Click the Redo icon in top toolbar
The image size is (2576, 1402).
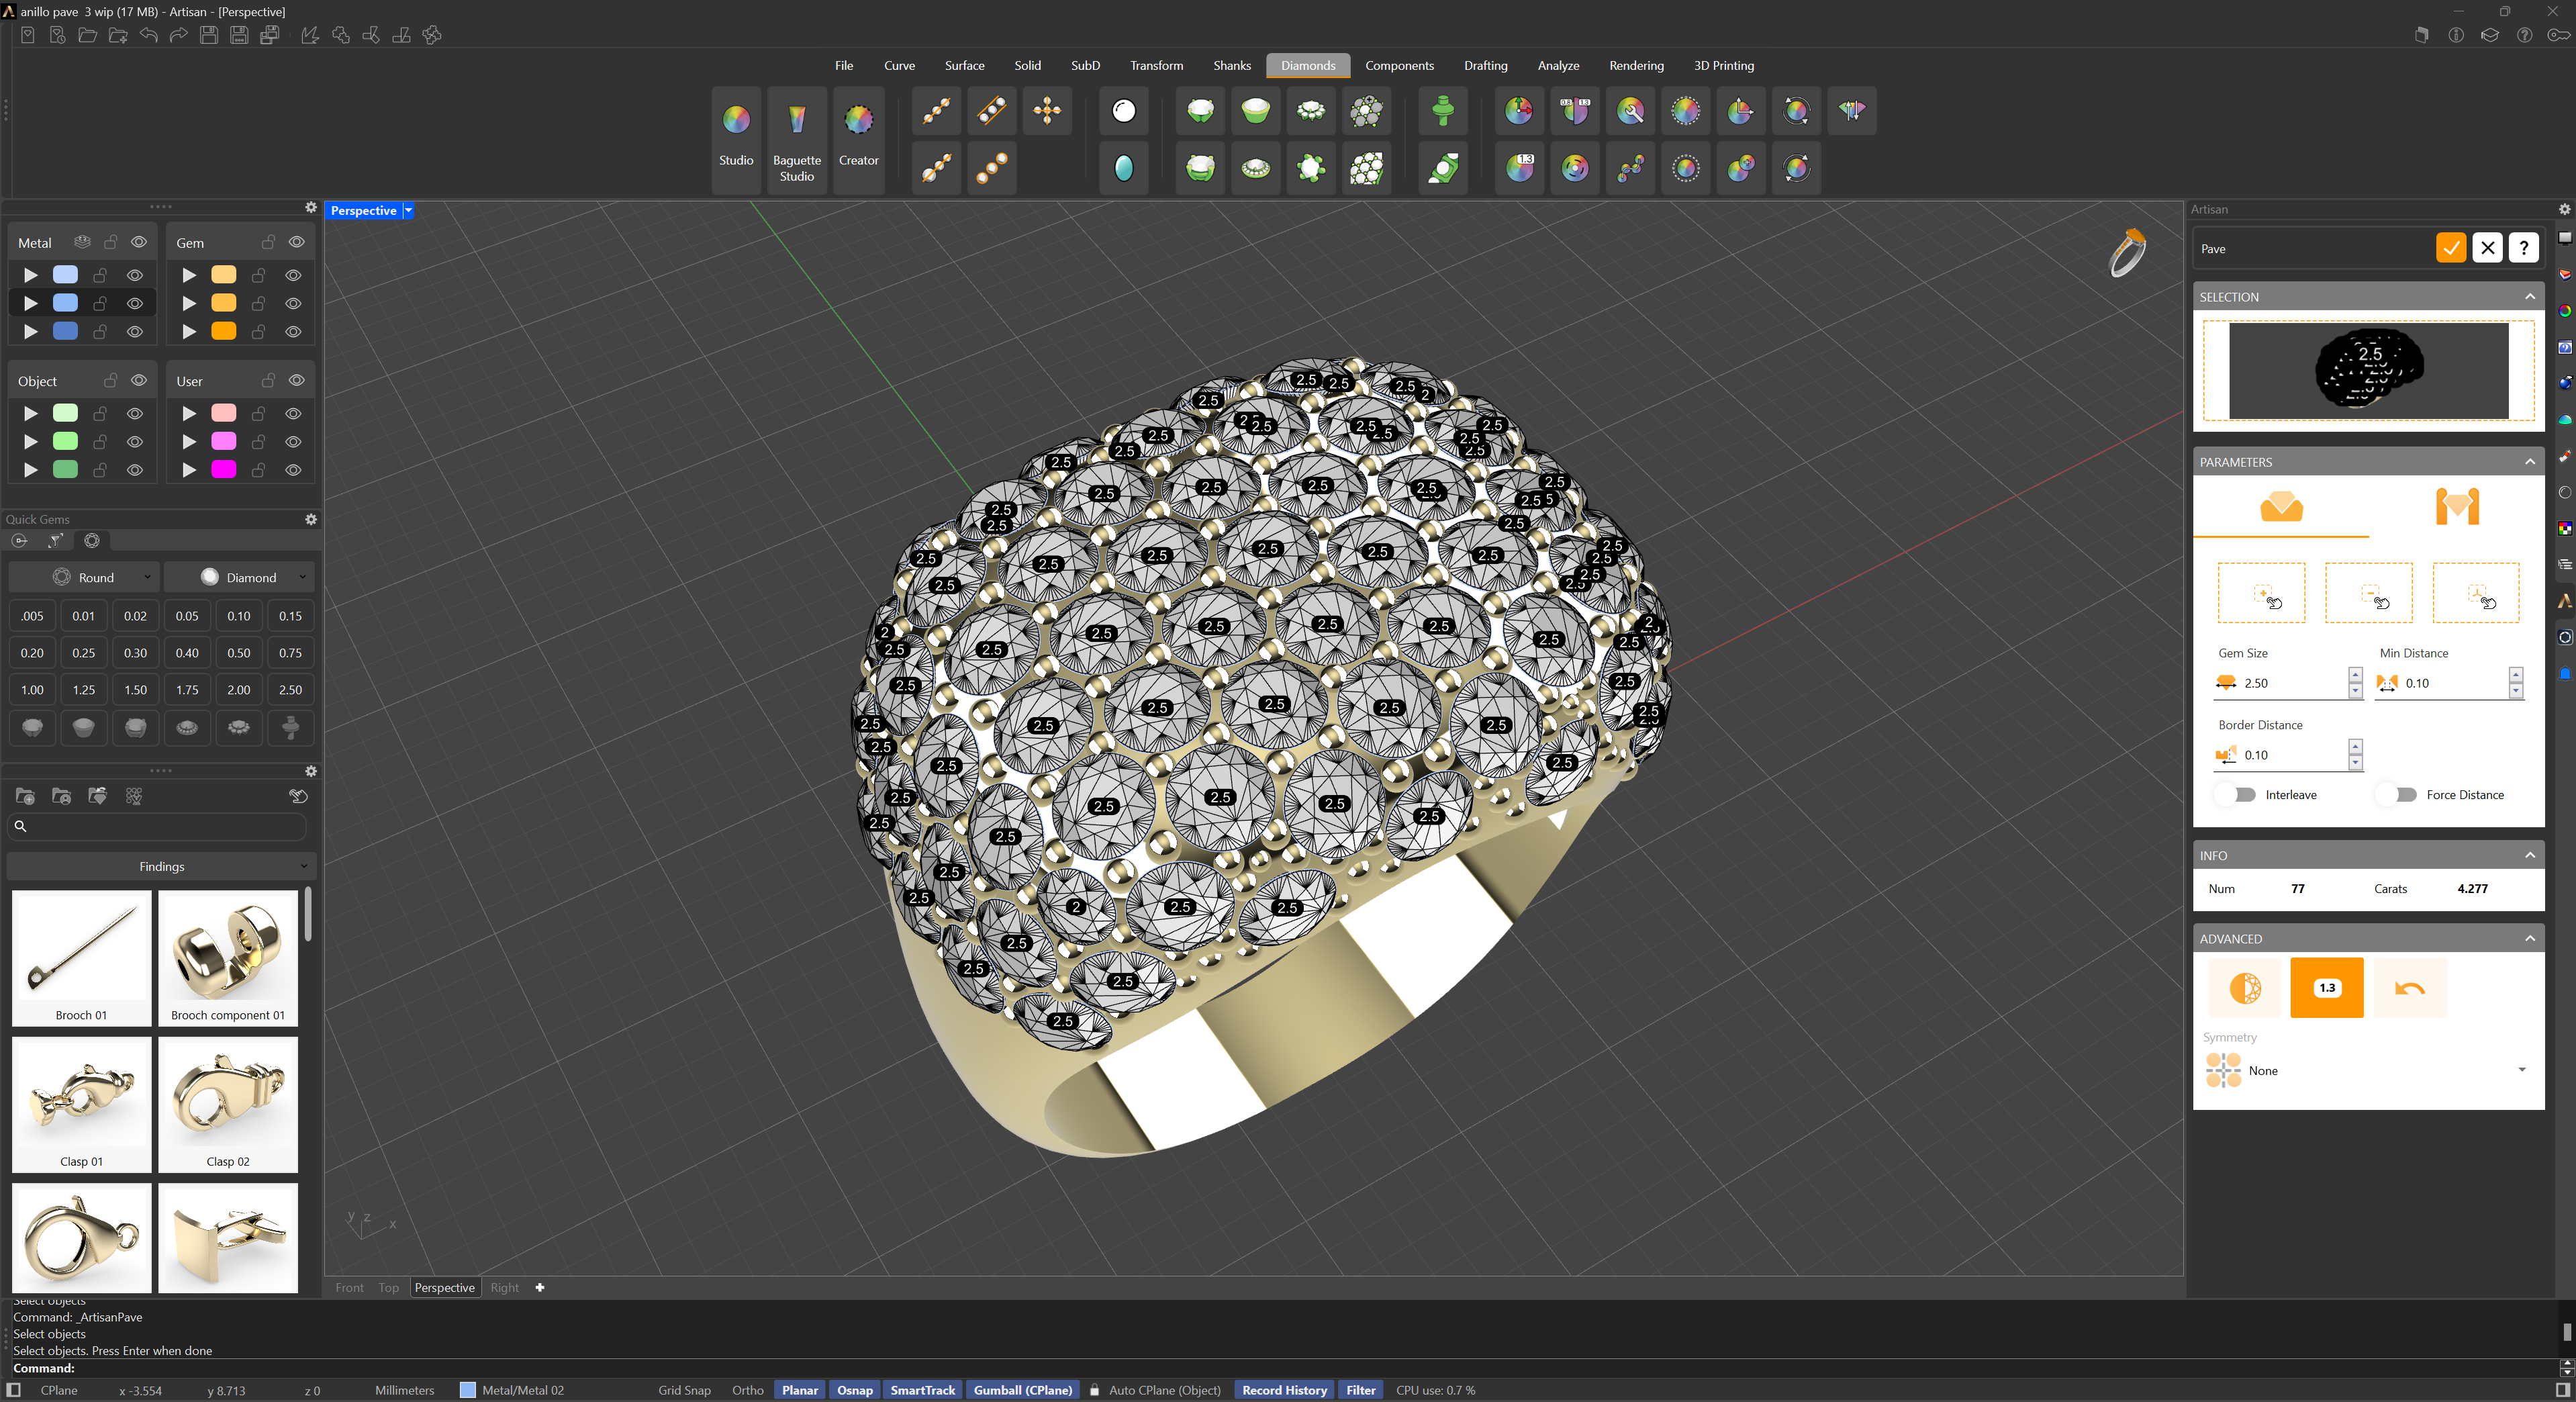coord(179,35)
